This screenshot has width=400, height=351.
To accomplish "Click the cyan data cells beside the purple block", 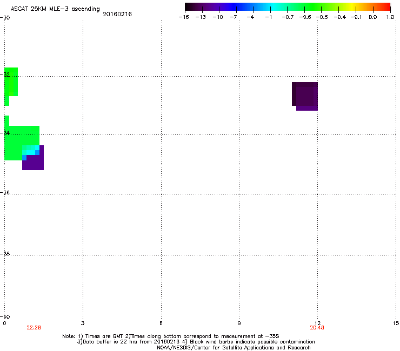I will pyautogui.click(x=31, y=150).
